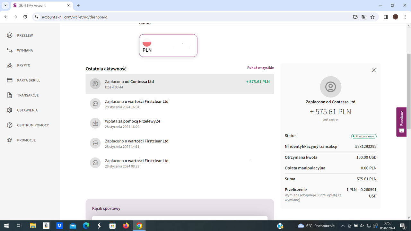
Task: Click the 0.00 PLN fee value
Action: (x=369, y=168)
